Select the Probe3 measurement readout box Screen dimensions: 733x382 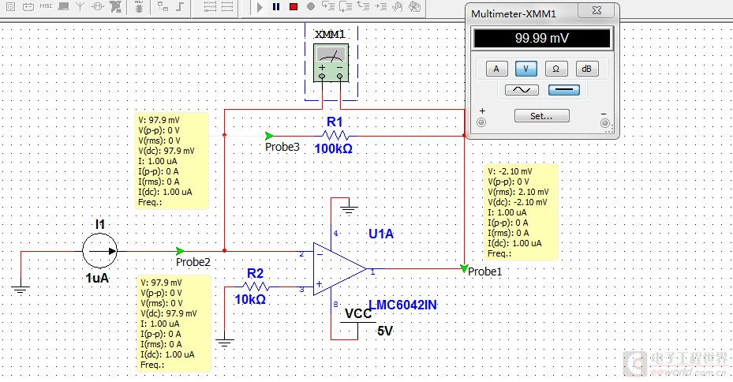point(171,161)
